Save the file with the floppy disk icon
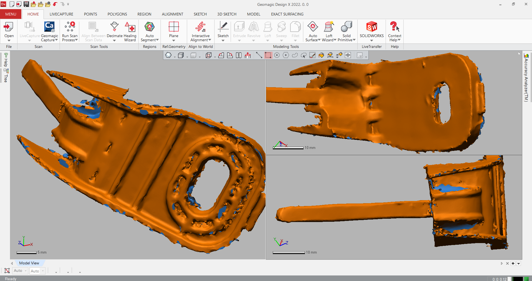Image resolution: width=532 pixels, height=281 pixels. coord(26,4)
